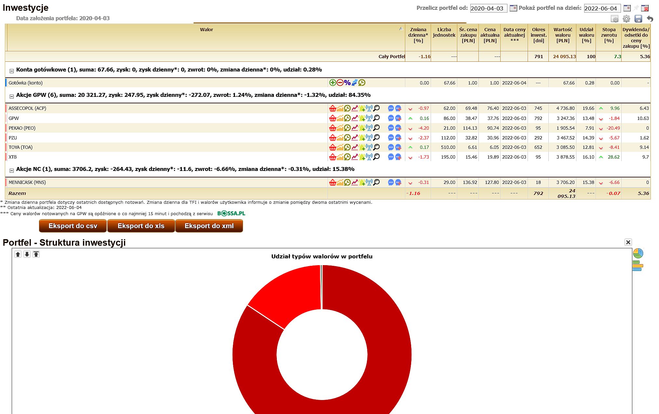Move chart panel down with down arrow

point(27,254)
